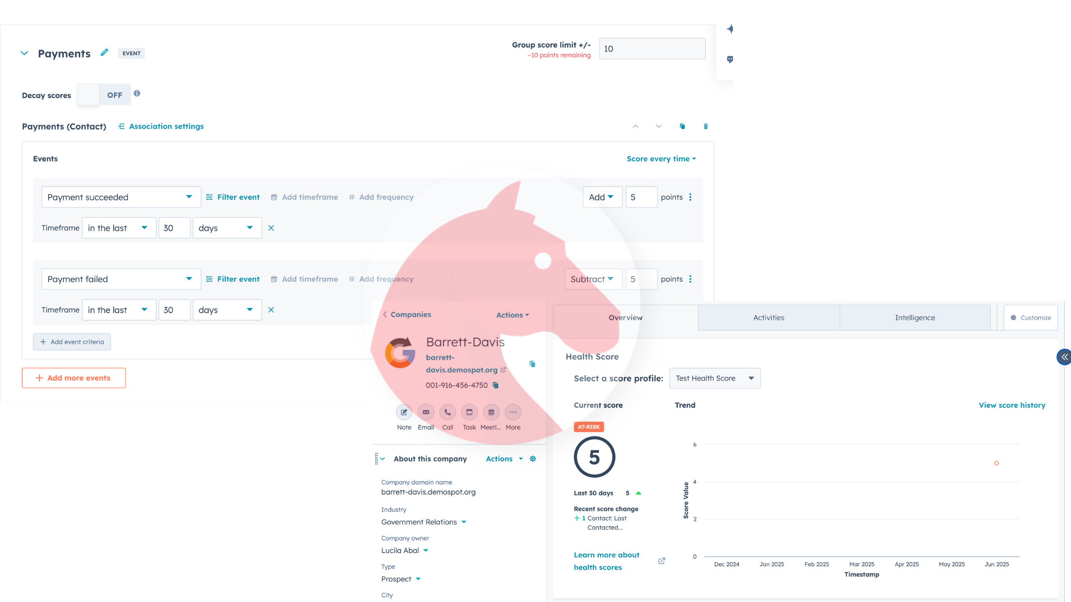Viewport: 1071px width, 602px height.
Task: Remove the Payment succeeded timeframe X
Action: [271, 228]
